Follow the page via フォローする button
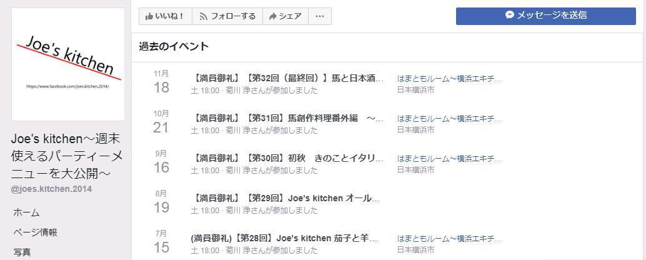 (x=227, y=16)
